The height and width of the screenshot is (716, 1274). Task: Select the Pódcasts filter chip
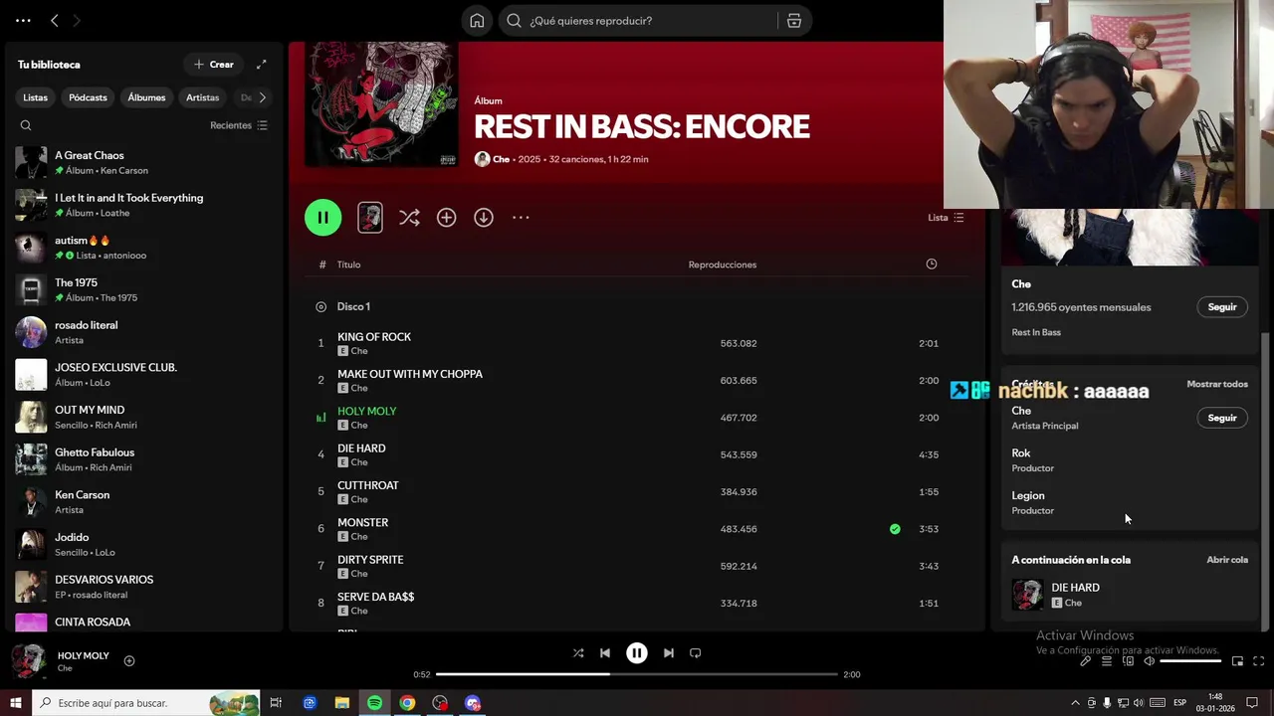tap(88, 97)
